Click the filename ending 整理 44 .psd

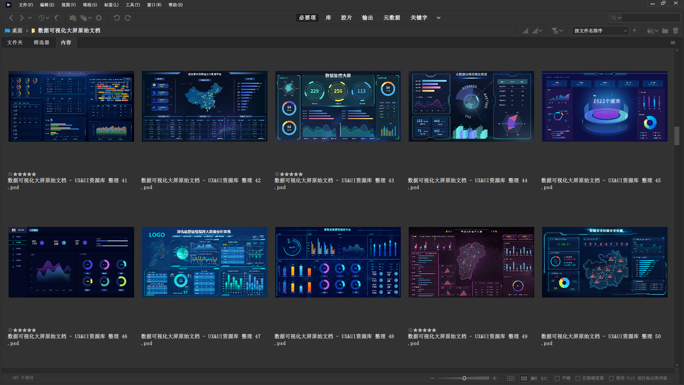coord(468,184)
